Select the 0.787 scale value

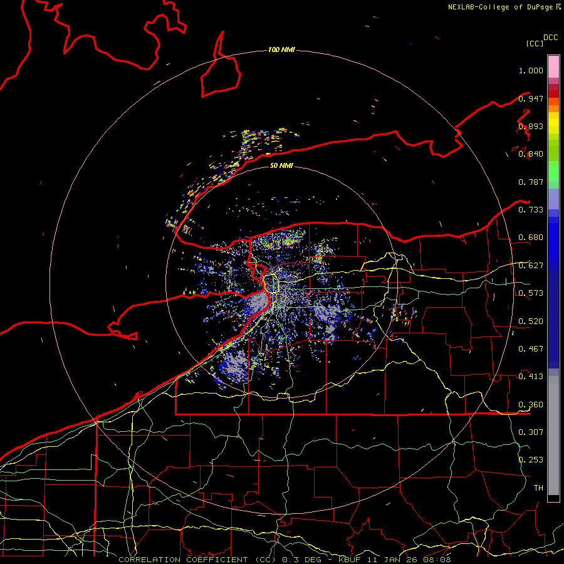point(531,182)
